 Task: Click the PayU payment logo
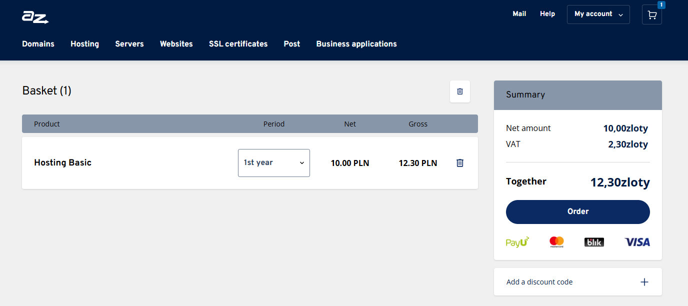(517, 242)
